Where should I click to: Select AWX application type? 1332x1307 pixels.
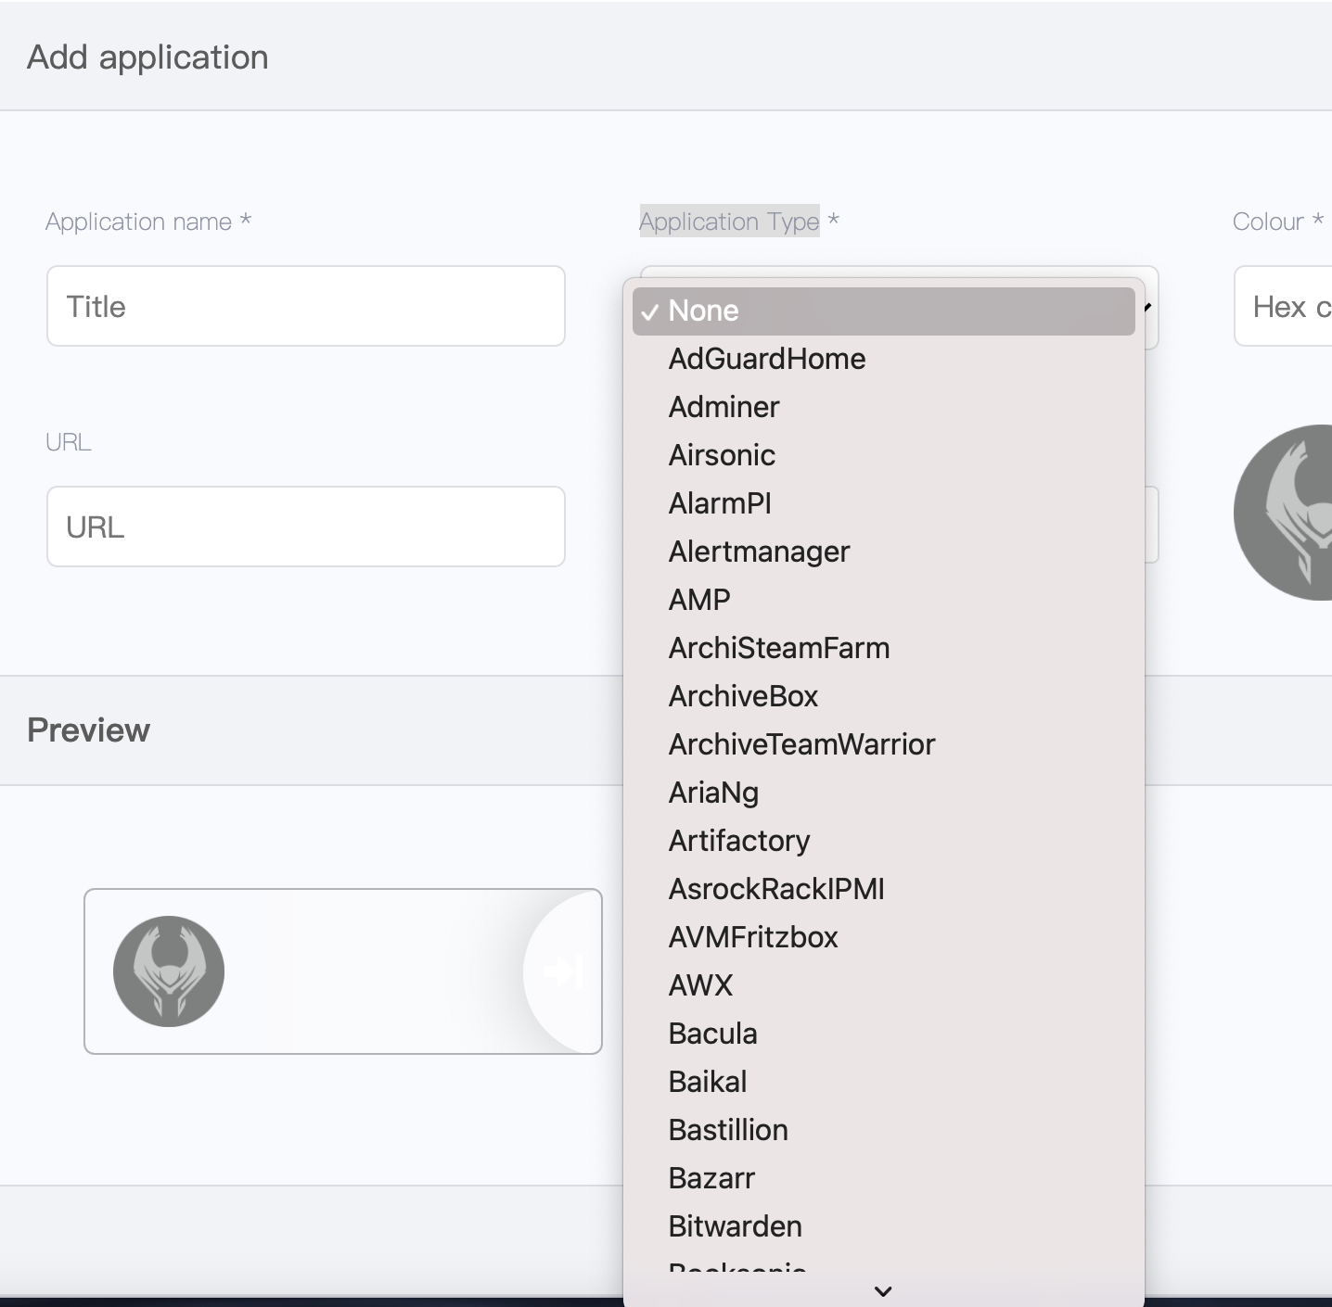click(x=883, y=985)
